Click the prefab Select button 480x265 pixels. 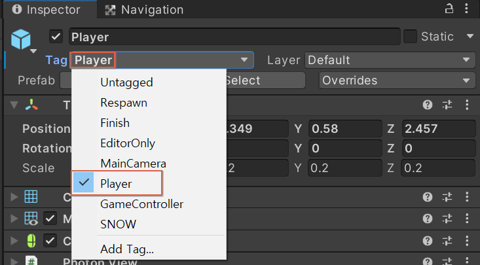point(265,80)
